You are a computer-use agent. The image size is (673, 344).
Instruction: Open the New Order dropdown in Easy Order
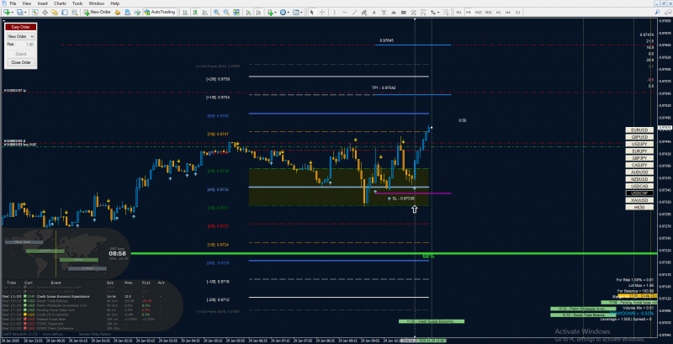tap(20, 36)
